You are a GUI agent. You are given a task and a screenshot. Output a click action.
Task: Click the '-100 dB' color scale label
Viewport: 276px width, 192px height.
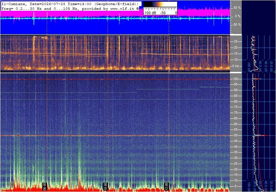pos(150,13)
